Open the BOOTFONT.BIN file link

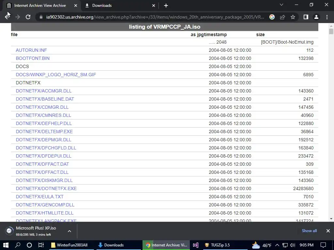[33, 58]
